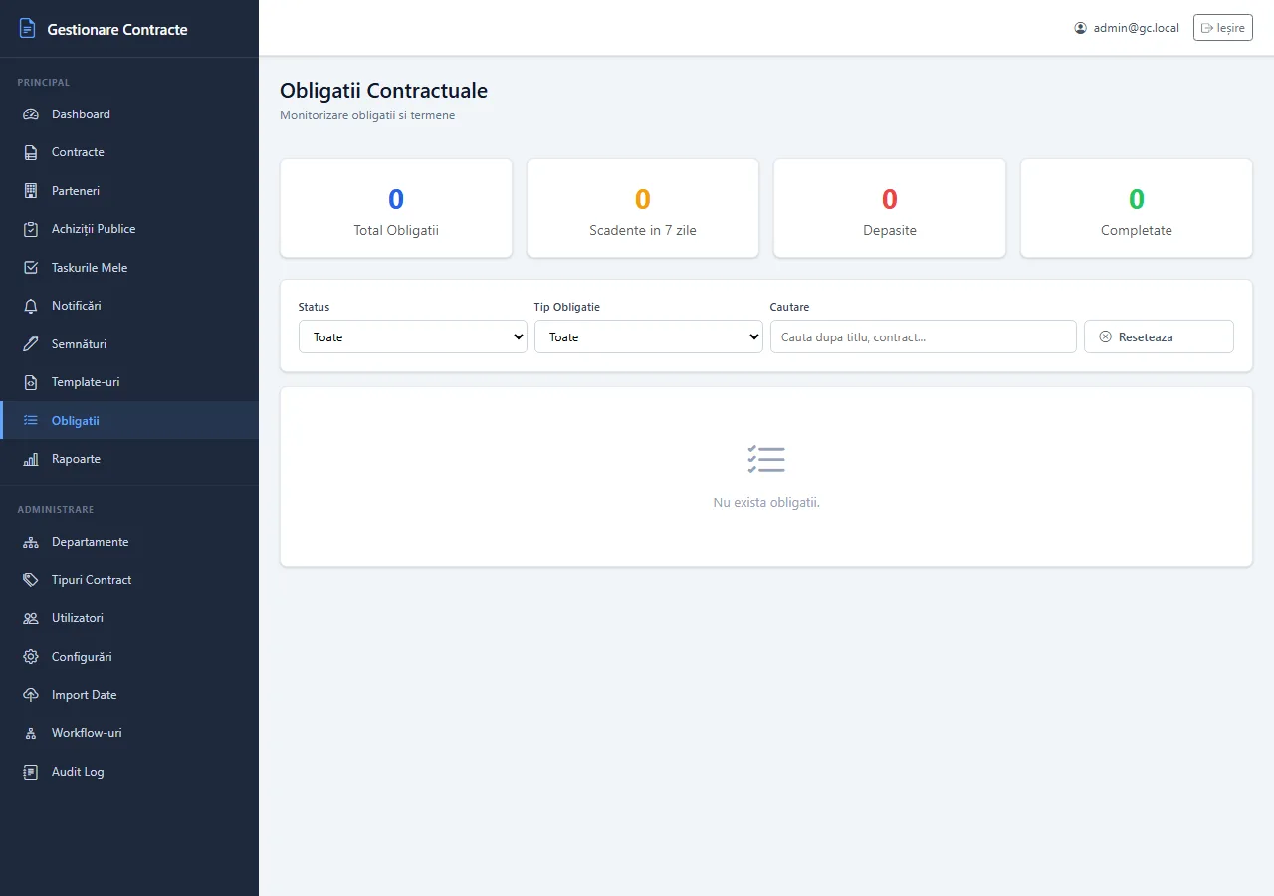The width and height of the screenshot is (1274, 896).
Task: Click the Departamente hierarchy icon
Action: pyautogui.click(x=31, y=542)
